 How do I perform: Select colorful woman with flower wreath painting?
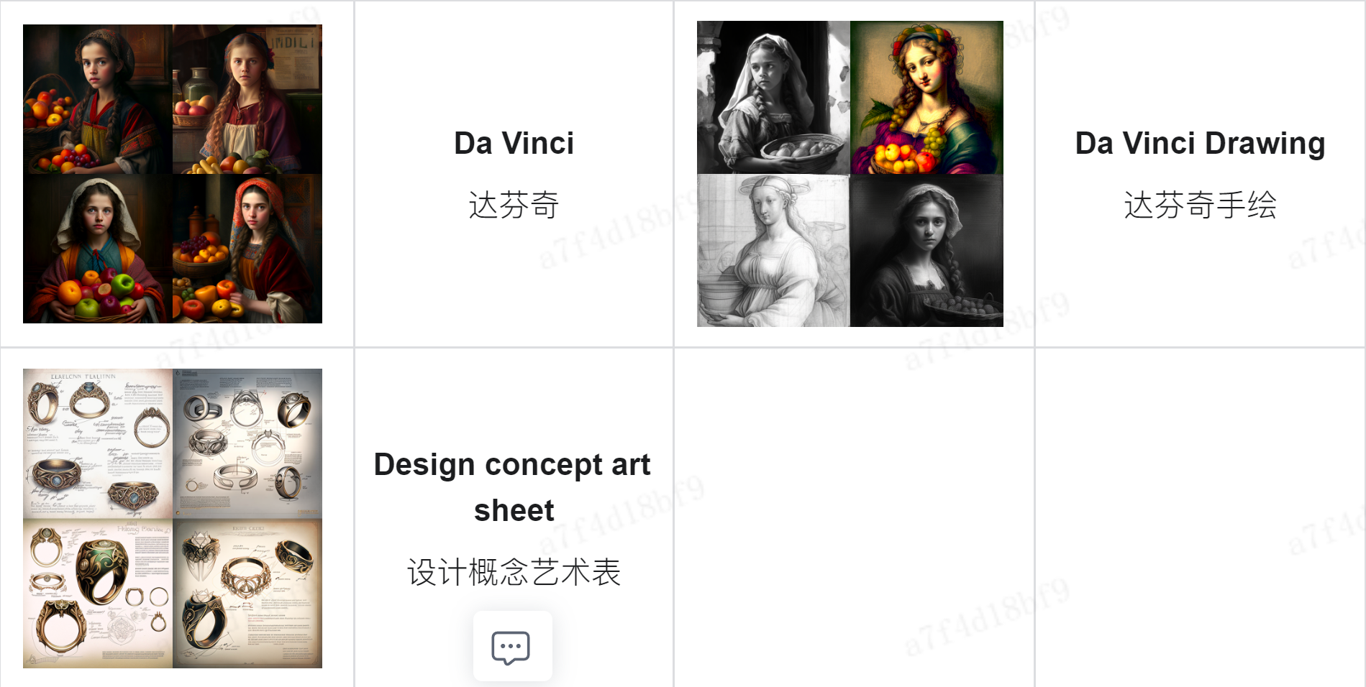point(926,97)
